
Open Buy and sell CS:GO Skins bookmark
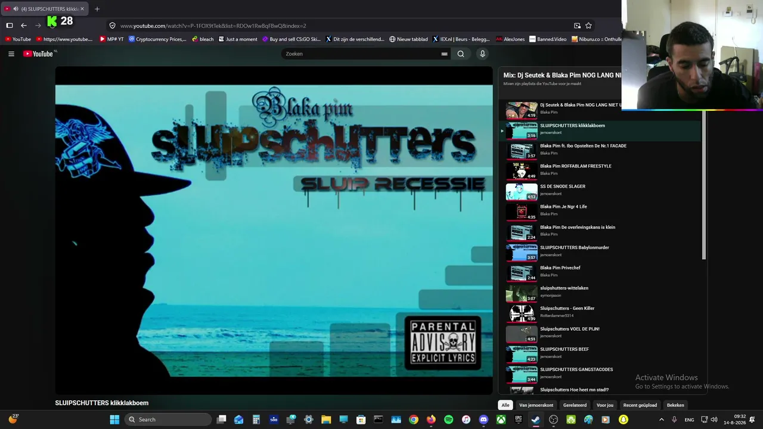[291, 39]
